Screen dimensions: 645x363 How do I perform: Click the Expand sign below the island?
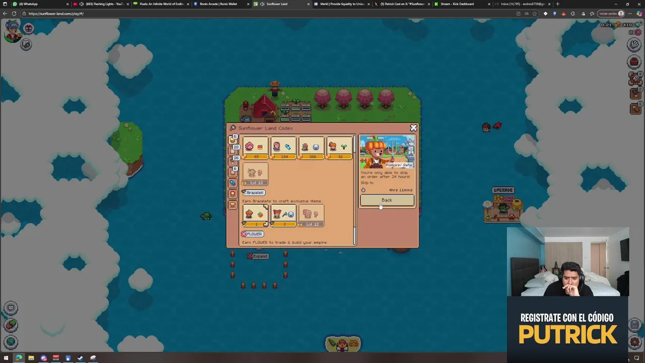pyautogui.click(x=257, y=256)
